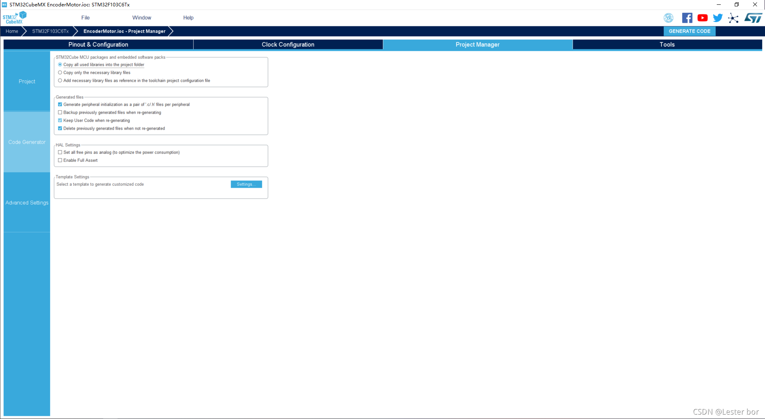Click the STM32F103C6Tx breadcrumb

tap(51, 31)
